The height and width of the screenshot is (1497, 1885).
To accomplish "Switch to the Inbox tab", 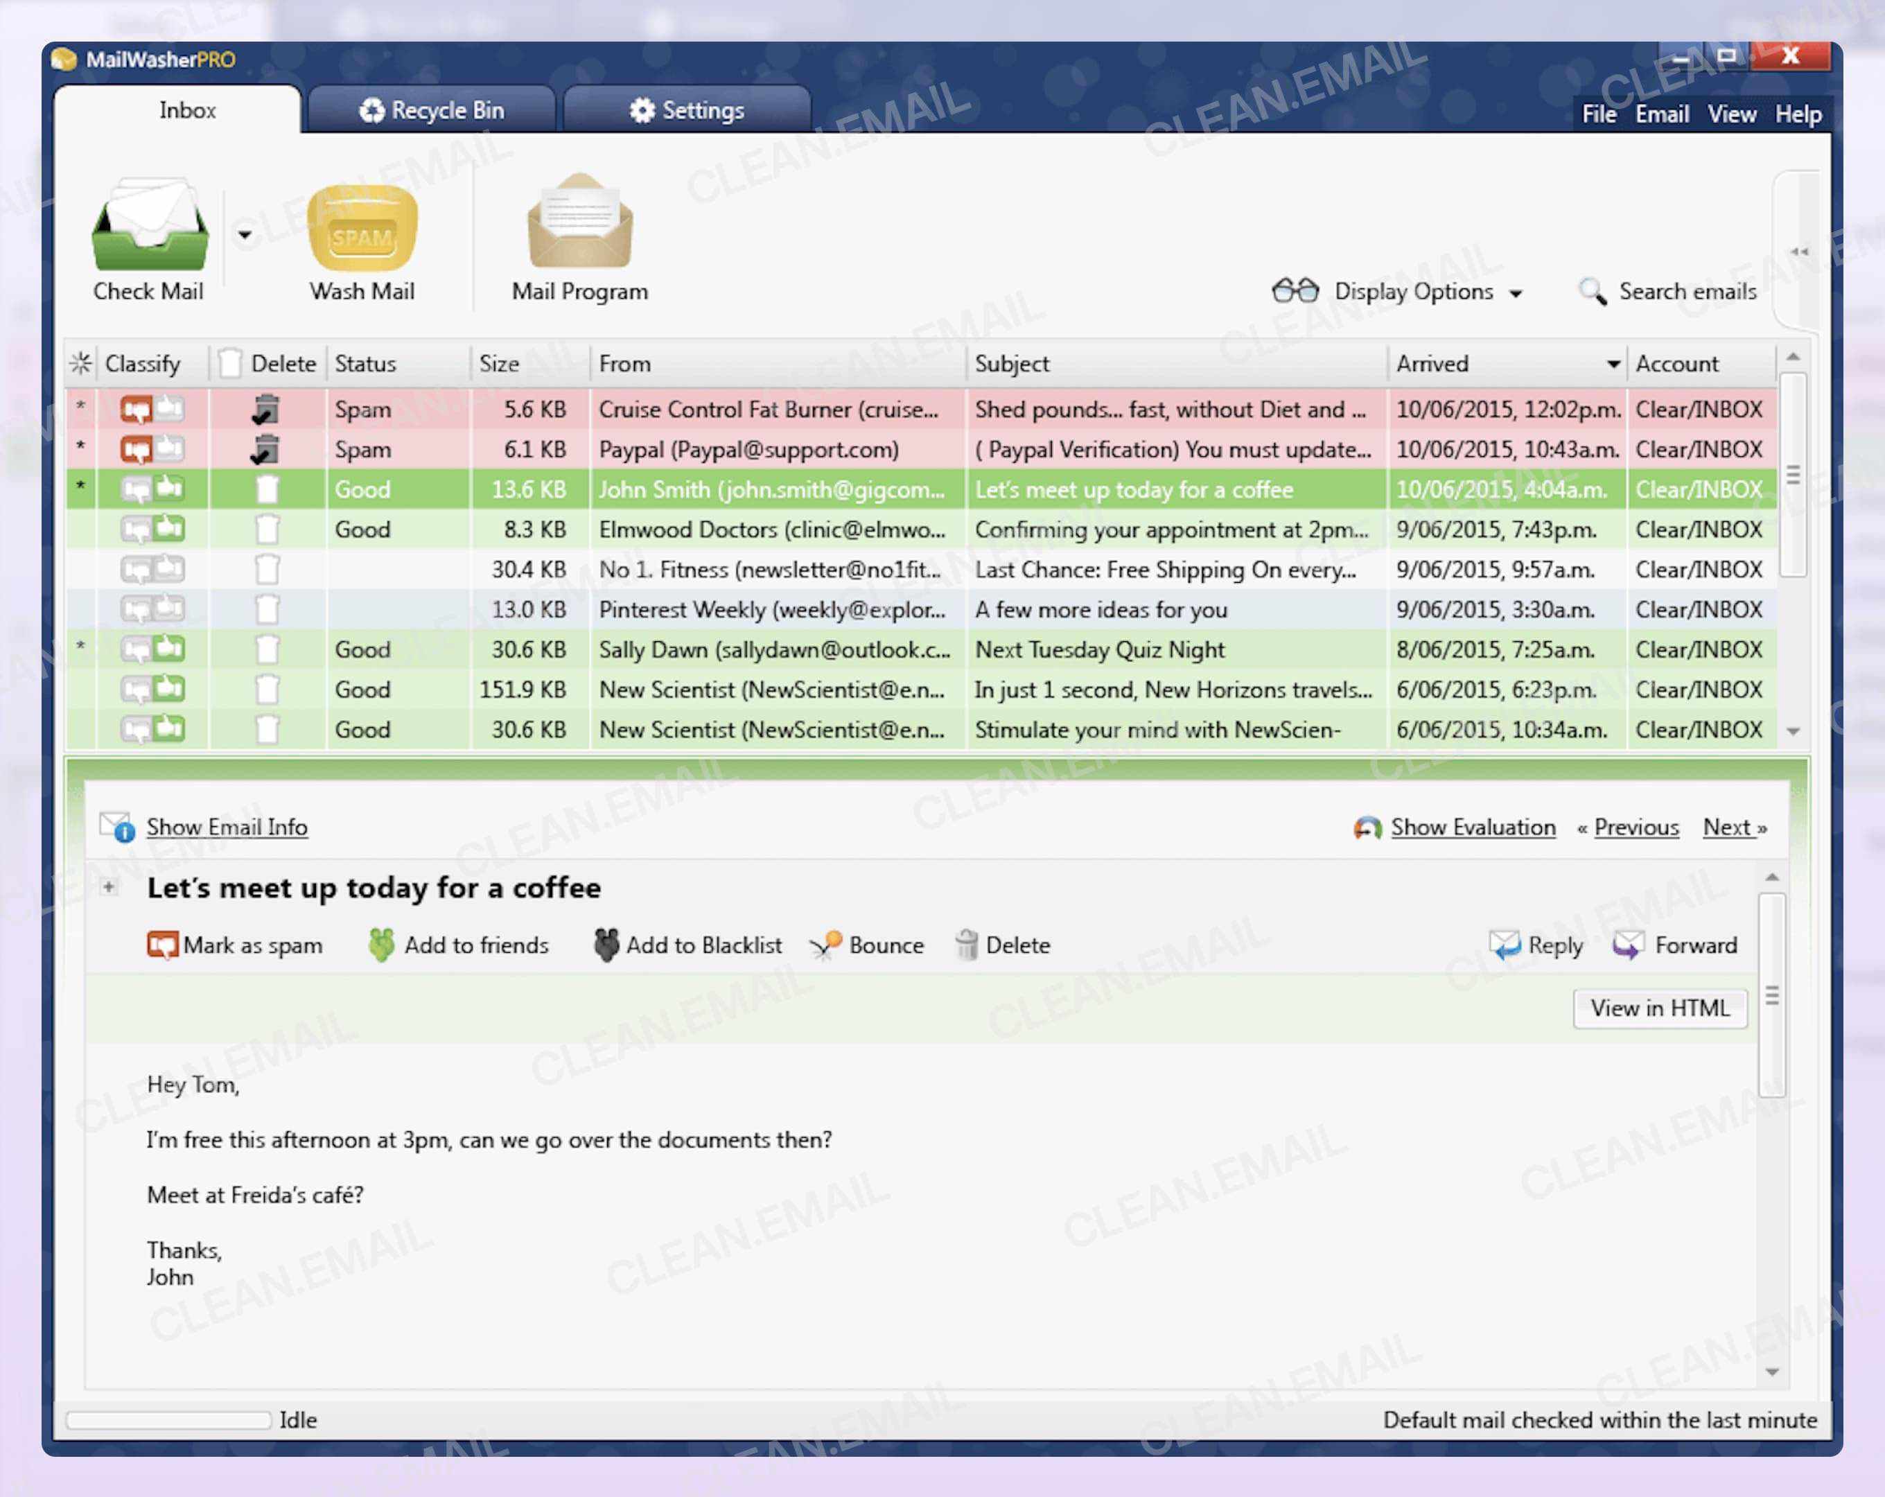I will click(177, 110).
